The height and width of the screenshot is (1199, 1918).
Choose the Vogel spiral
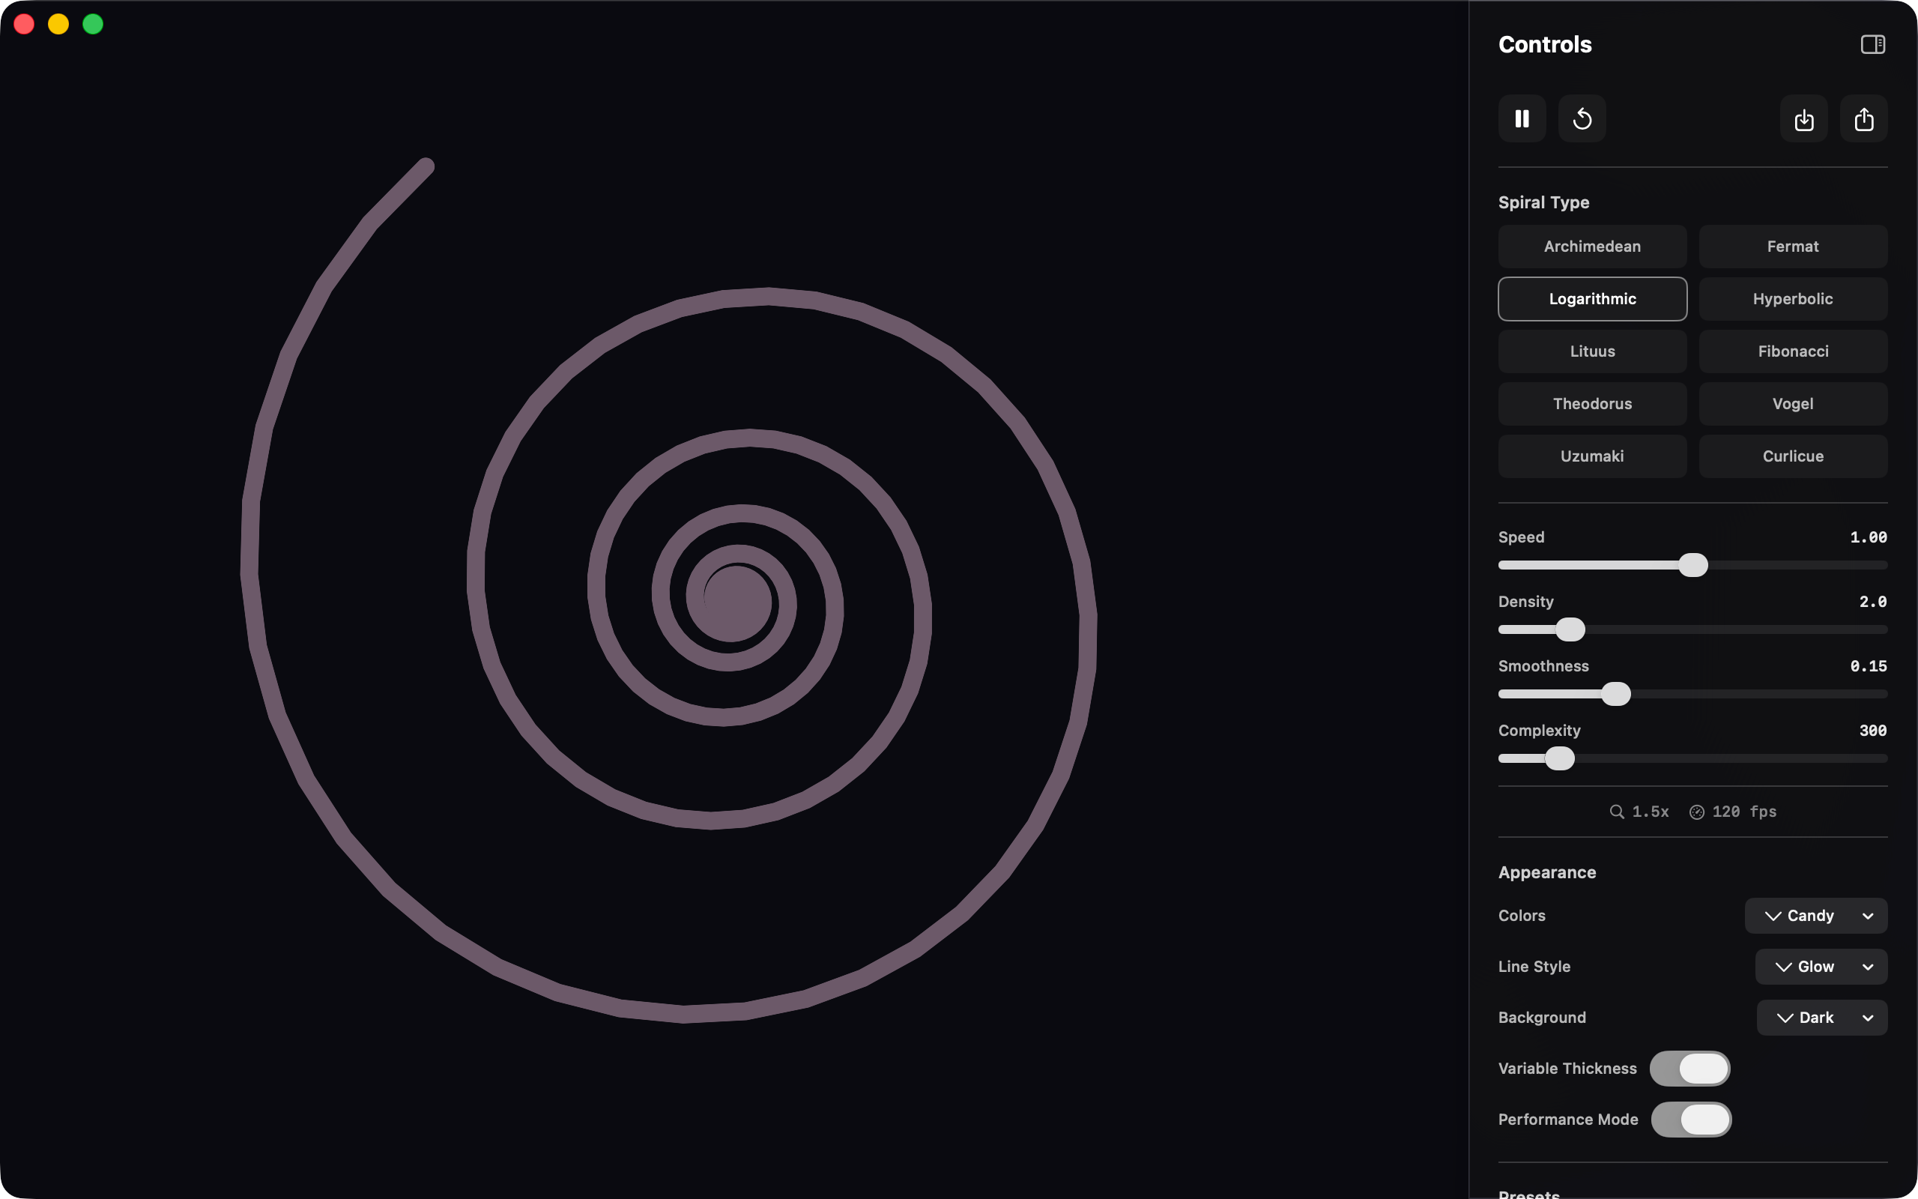tap(1793, 404)
